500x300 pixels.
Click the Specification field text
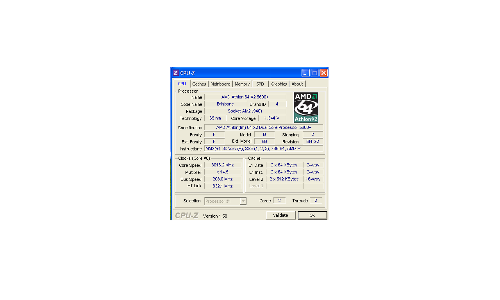click(264, 127)
